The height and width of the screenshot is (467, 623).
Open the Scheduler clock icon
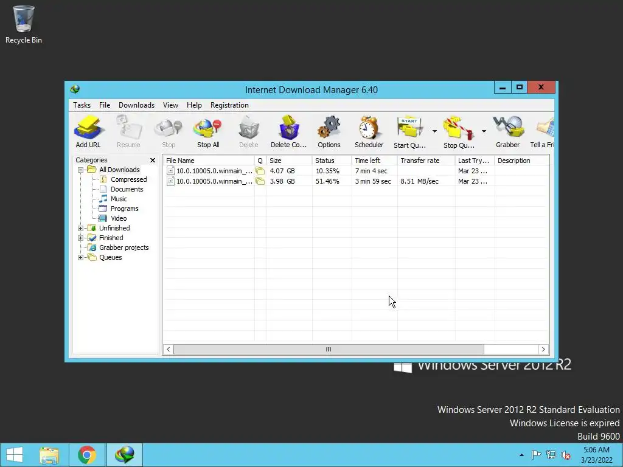click(x=369, y=132)
